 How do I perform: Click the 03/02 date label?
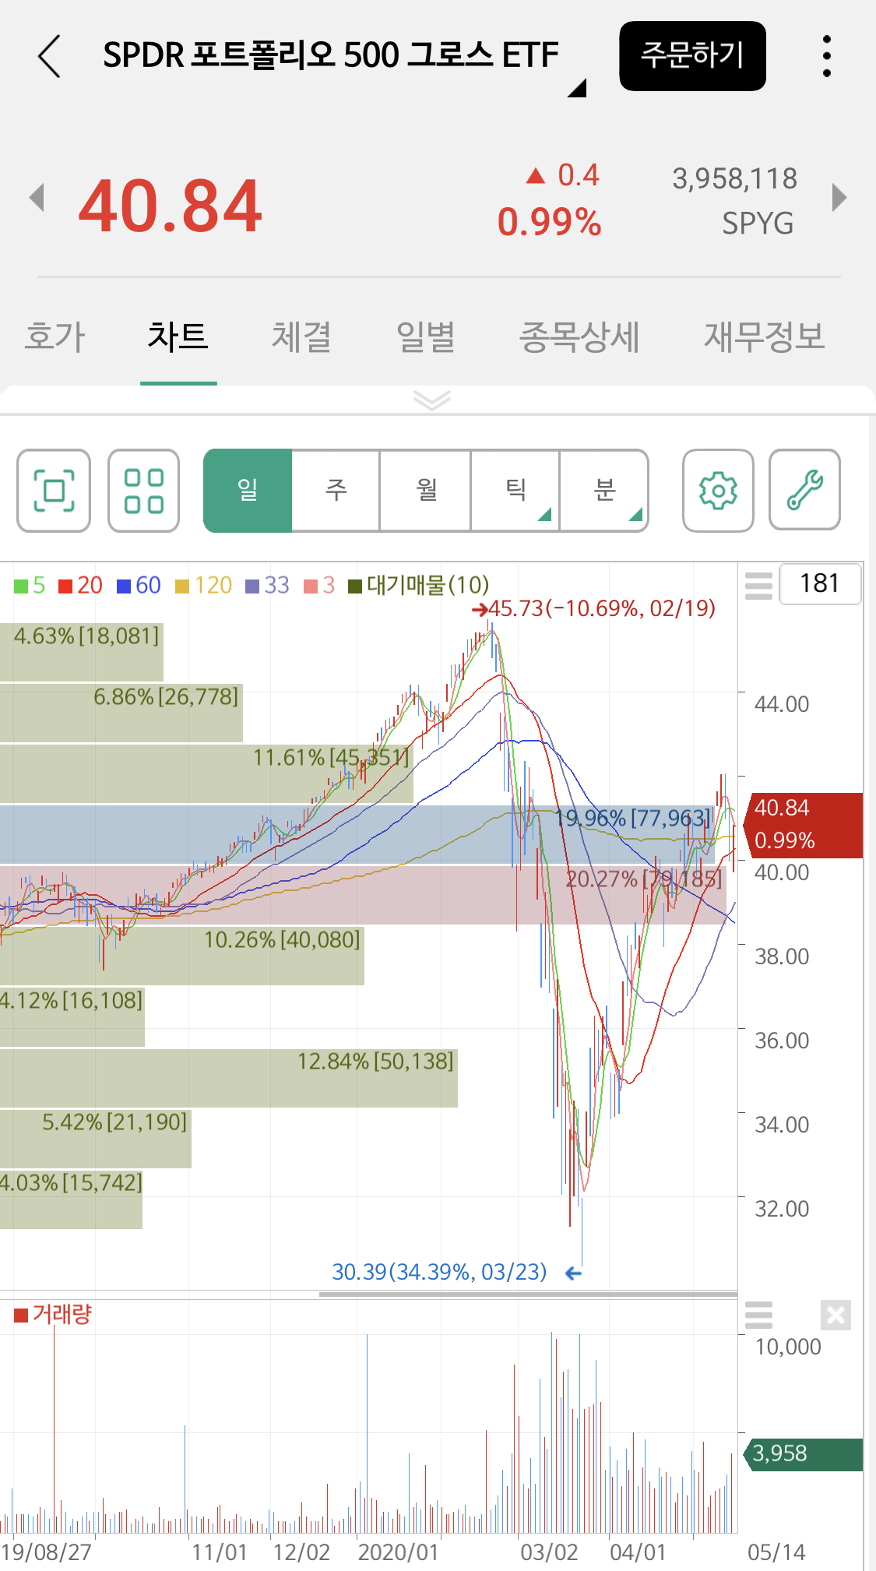click(549, 1552)
